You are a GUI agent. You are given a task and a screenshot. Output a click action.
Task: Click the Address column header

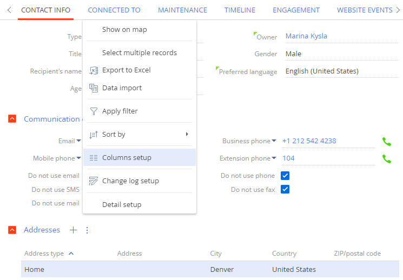coord(129,254)
